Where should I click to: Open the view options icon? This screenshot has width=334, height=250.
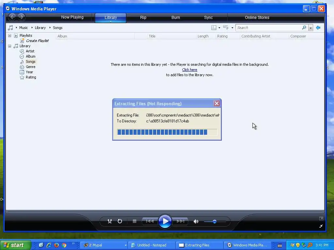pos(226,27)
